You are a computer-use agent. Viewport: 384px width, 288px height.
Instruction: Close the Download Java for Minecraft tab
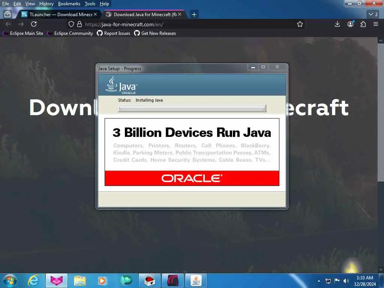pyautogui.click(x=180, y=15)
